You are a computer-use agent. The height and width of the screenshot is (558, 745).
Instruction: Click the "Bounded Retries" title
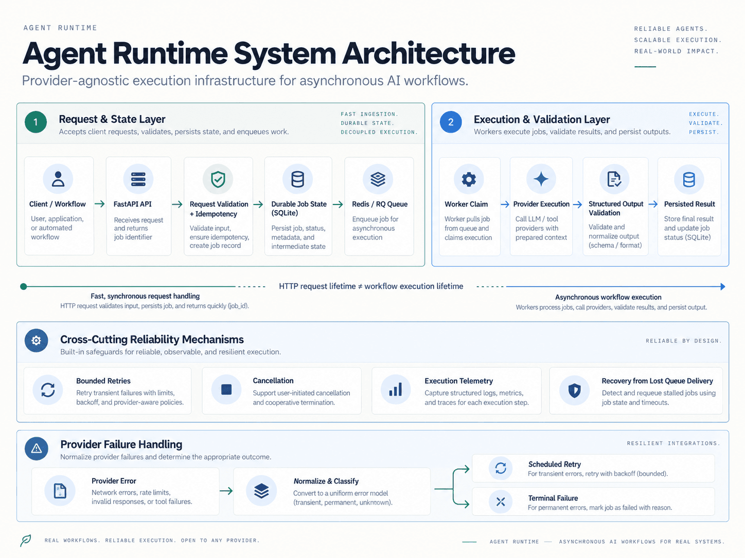(103, 381)
